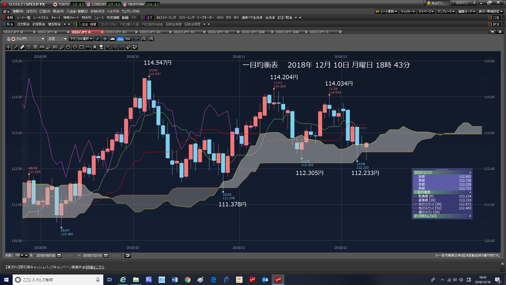The image size is (506, 285).
Task: Close the 一目均衡表 legend section
Action: [x=470, y=192]
